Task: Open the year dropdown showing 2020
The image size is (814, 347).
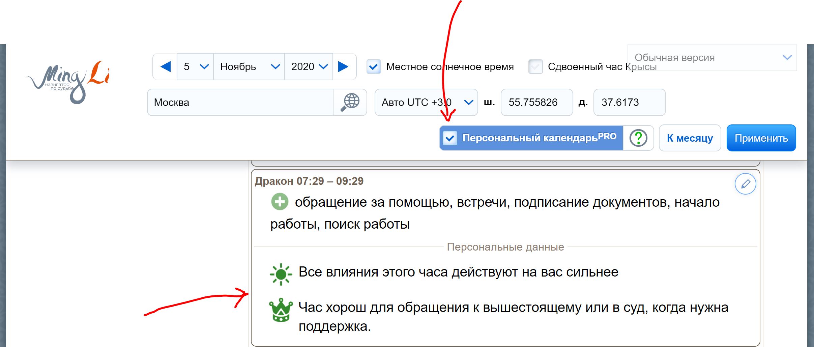Action: (x=309, y=66)
